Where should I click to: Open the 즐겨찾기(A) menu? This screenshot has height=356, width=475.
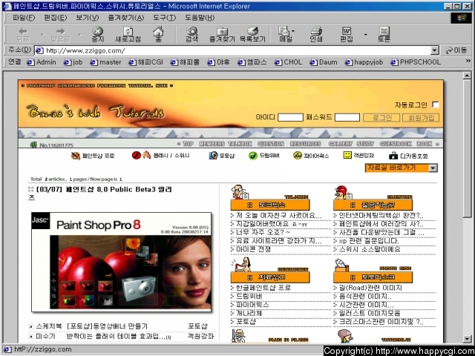[x=126, y=18]
